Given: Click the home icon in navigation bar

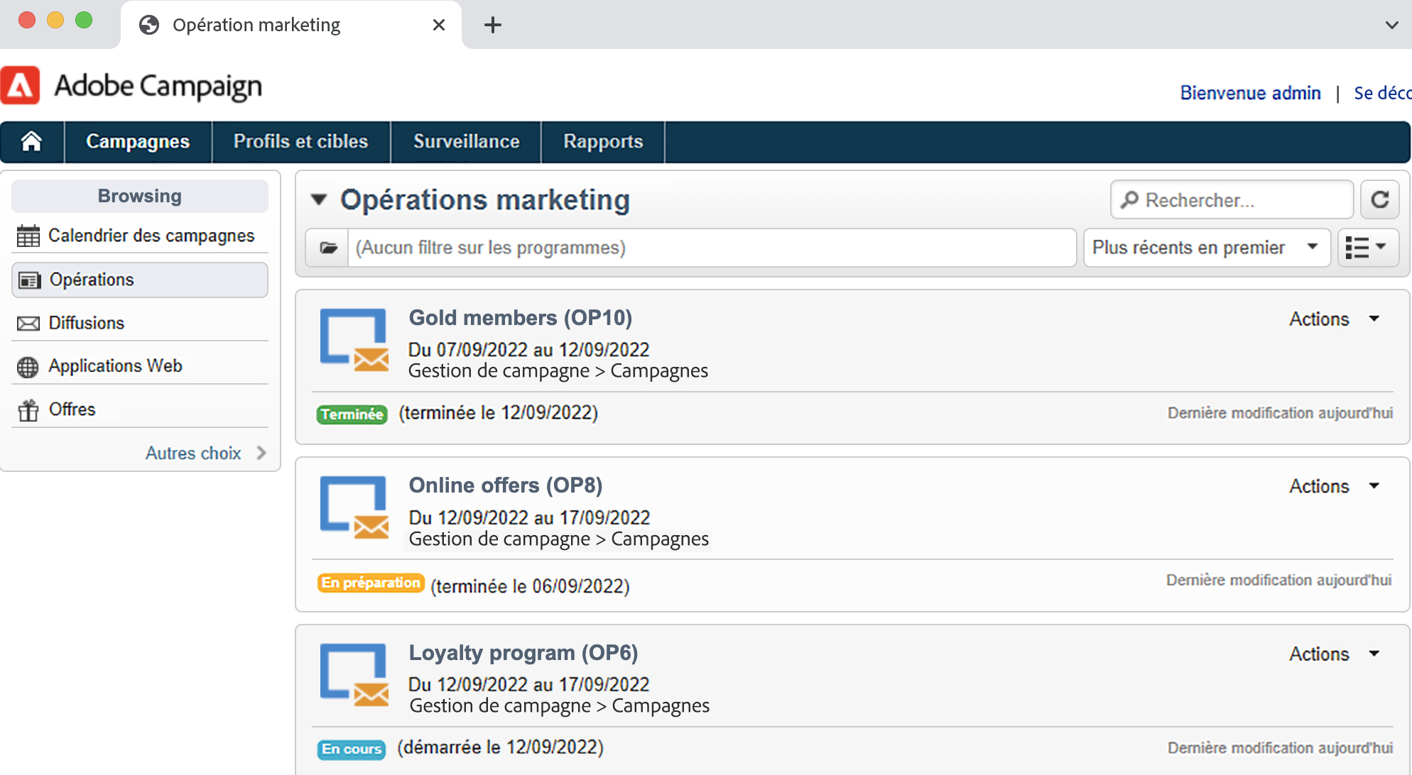Looking at the screenshot, I should 31,142.
